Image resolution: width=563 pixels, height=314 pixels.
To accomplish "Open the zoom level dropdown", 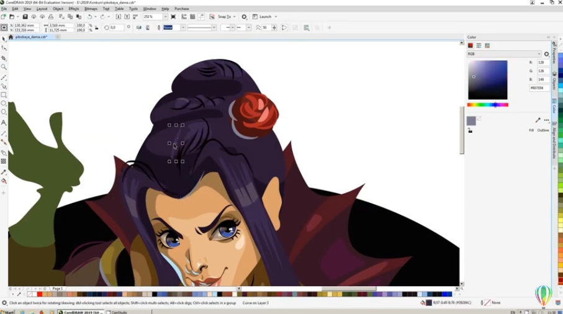I will [x=165, y=17].
